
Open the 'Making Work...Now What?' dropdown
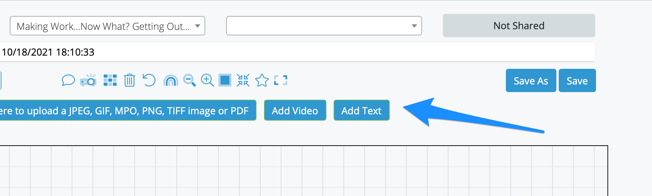click(x=108, y=26)
